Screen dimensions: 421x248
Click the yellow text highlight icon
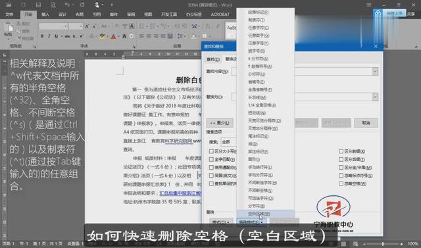(102, 36)
